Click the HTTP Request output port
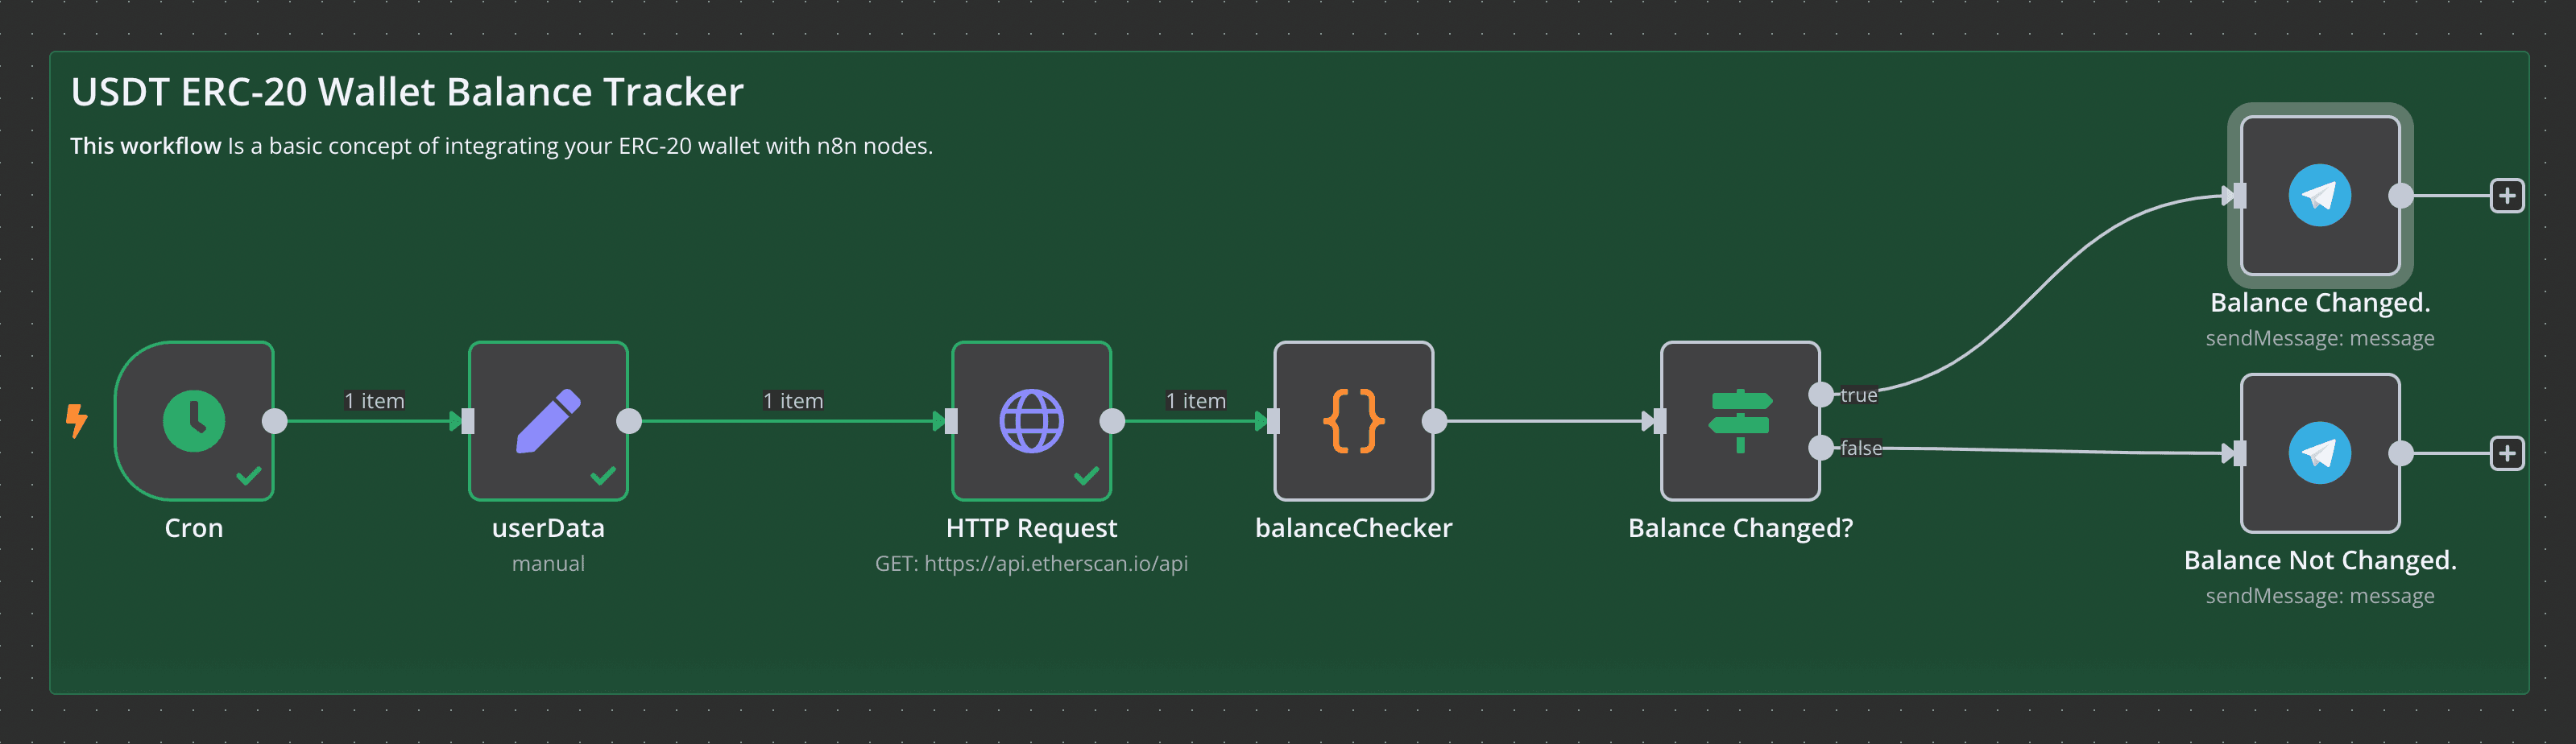This screenshot has width=2576, height=744. coord(1112,421)
